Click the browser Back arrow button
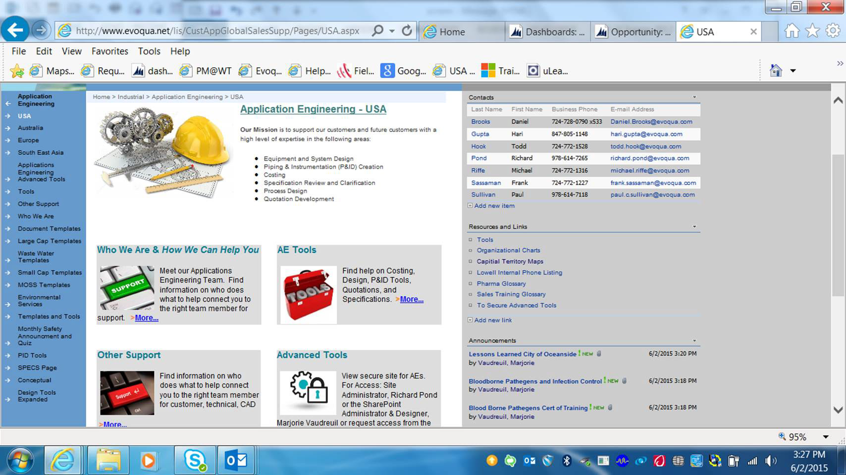 [x=15, y=30]
